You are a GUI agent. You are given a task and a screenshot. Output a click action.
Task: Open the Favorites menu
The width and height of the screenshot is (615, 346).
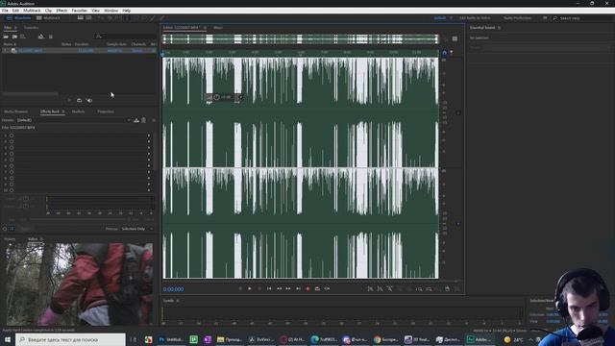(79, 11)
